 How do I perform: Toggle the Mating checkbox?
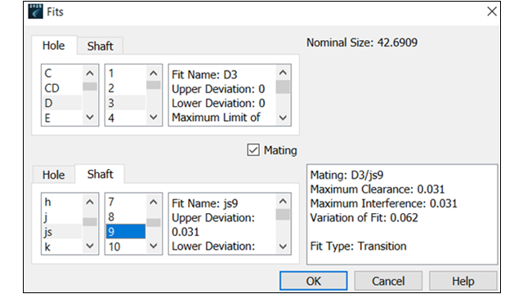253,150
